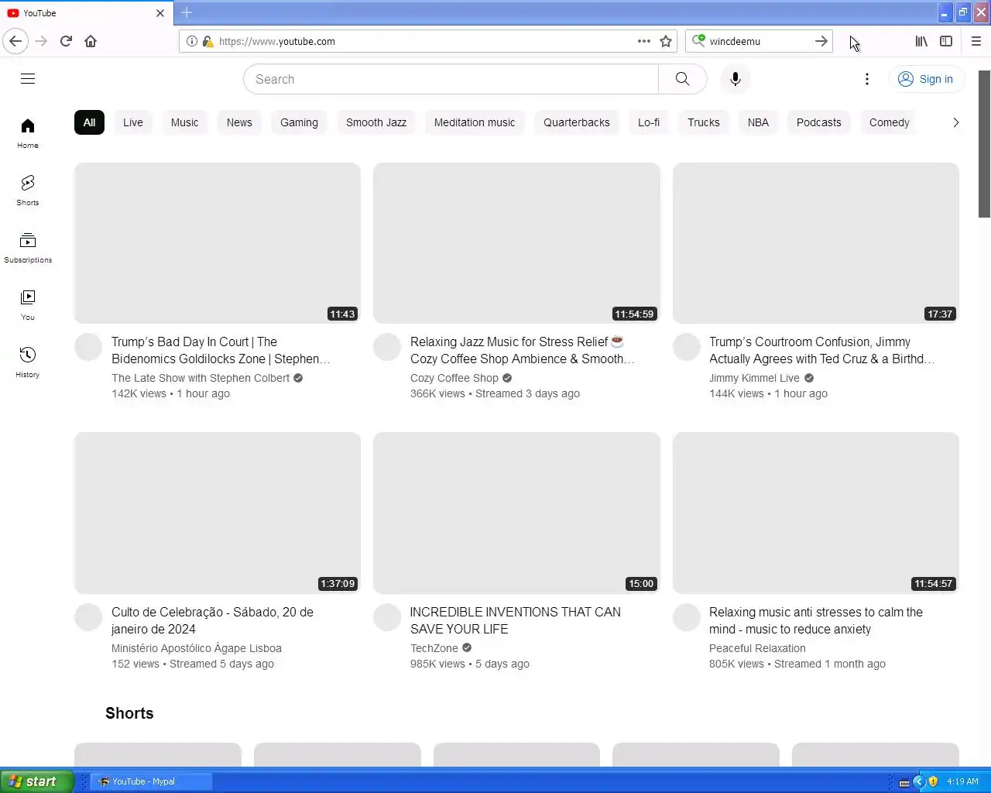Image resolution: width=991 pixels, height=793 pixels.
Task: Open History from the sidebar
Action: tap(28, 362)
